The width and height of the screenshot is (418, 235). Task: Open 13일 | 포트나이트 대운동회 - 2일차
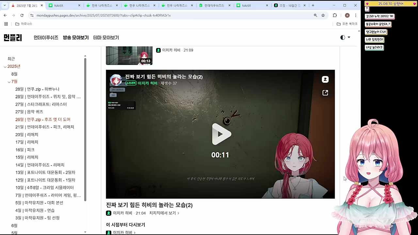click(45, 172)
